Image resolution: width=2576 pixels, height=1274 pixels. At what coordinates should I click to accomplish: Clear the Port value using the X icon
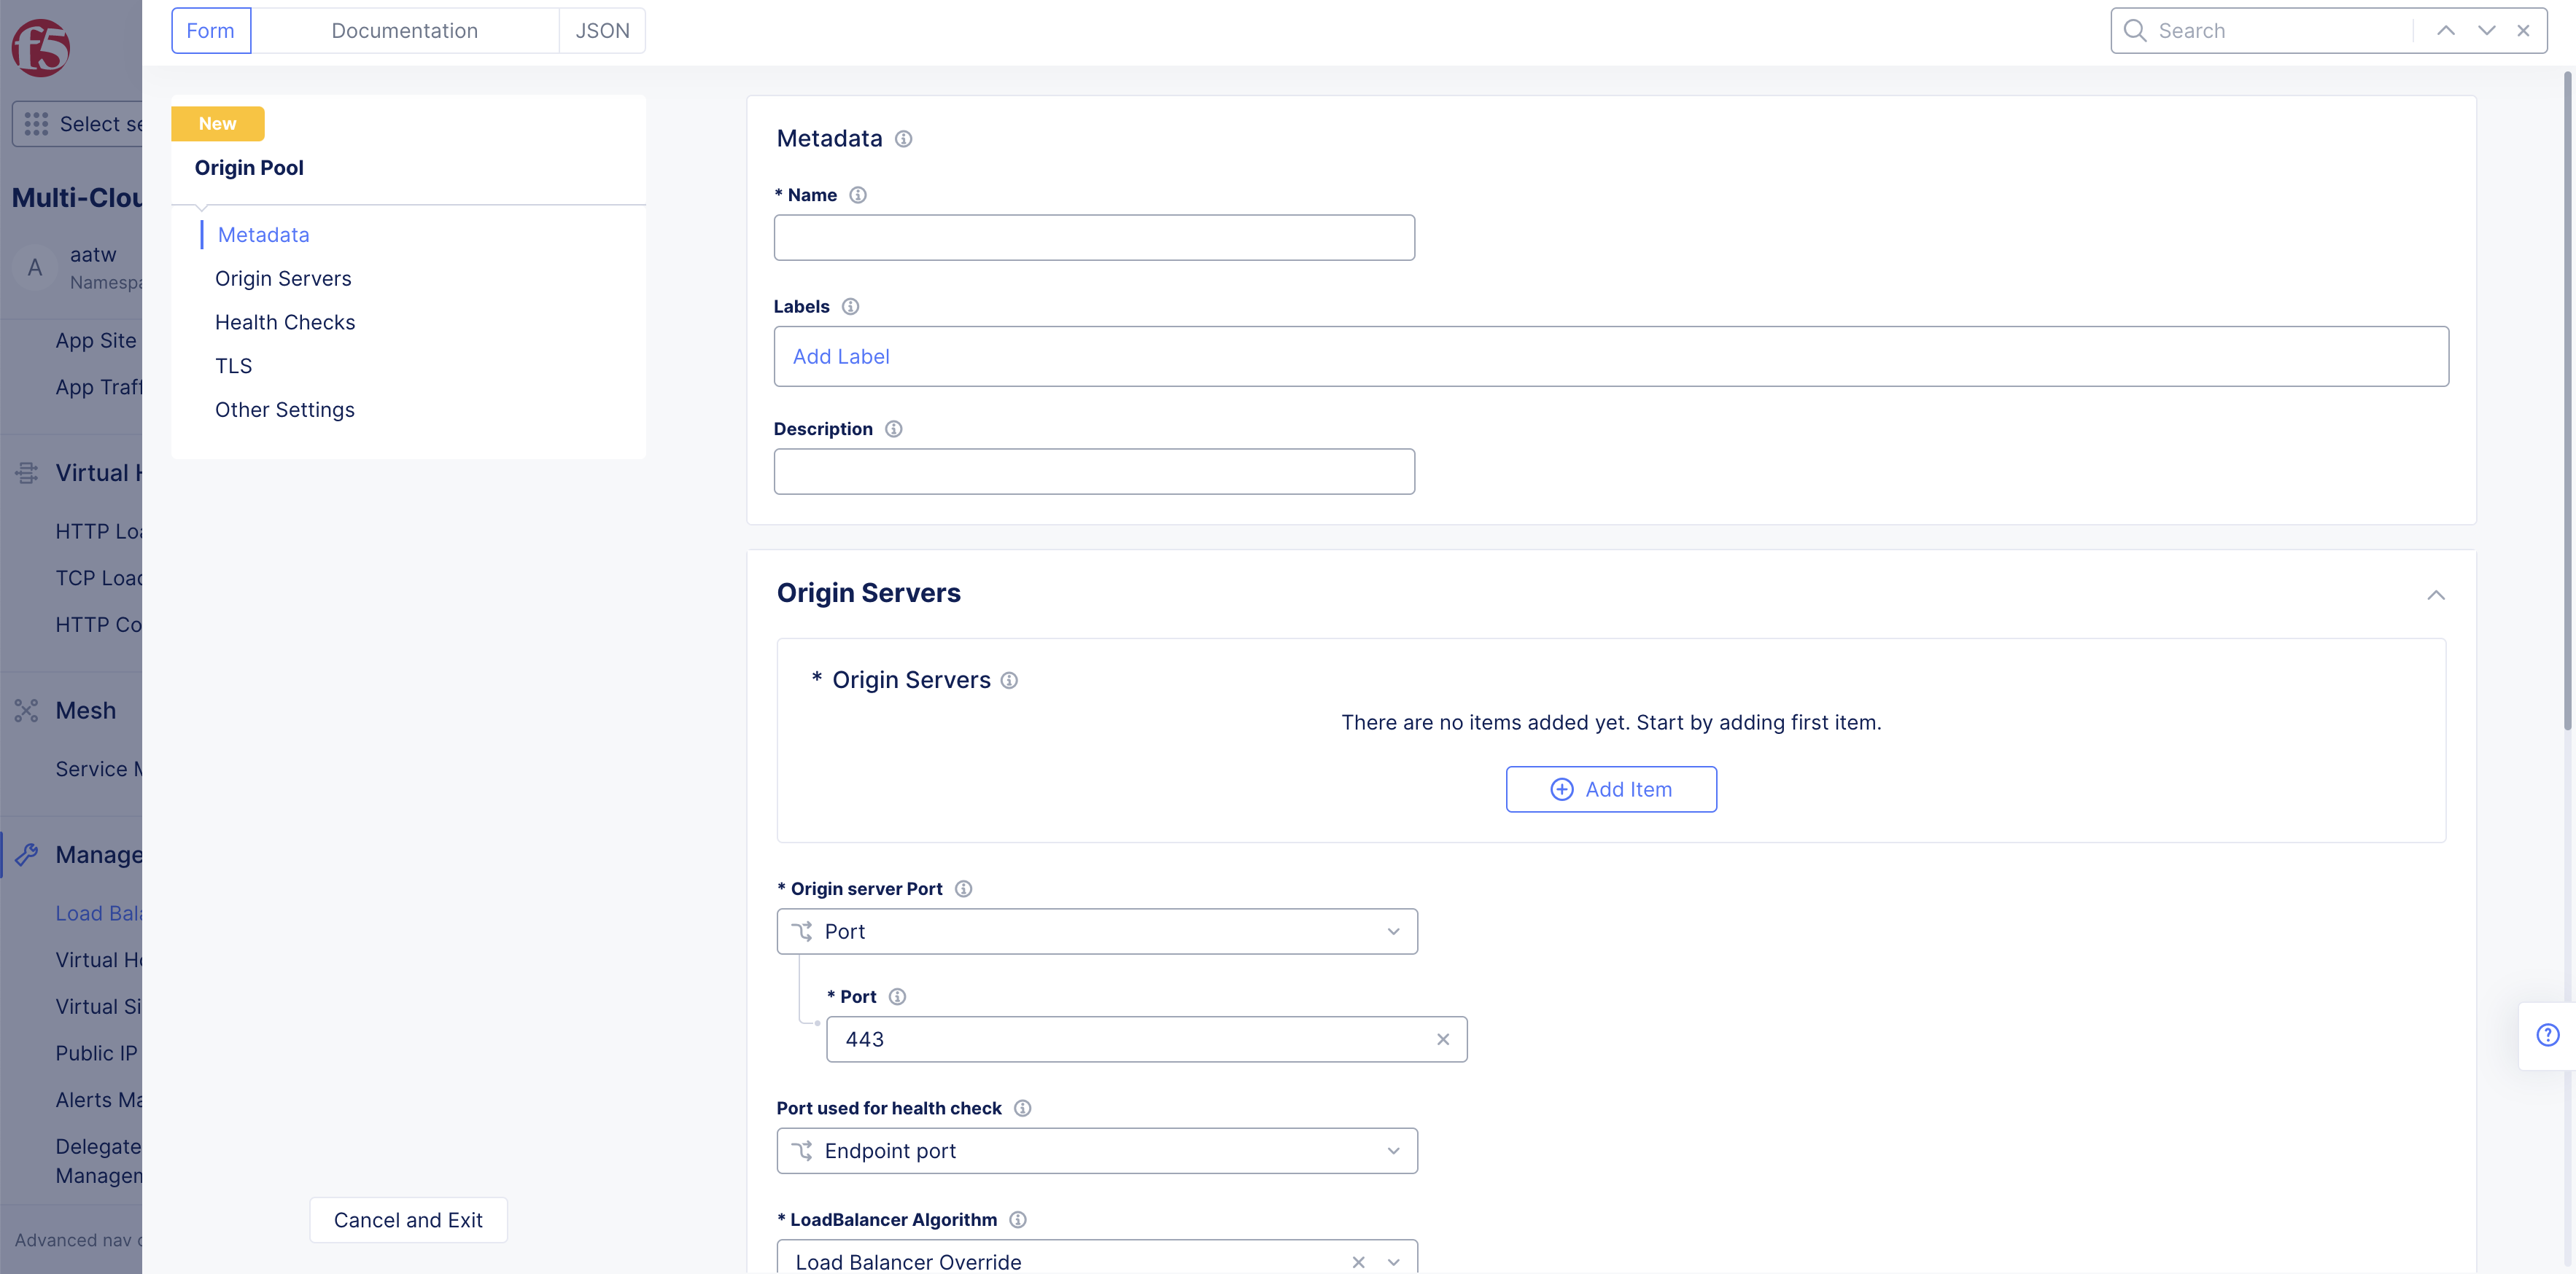click(x=1443, y=1039)
